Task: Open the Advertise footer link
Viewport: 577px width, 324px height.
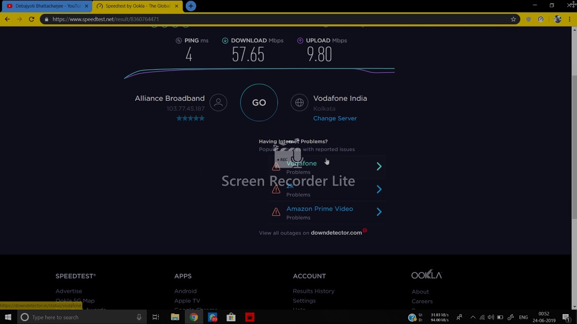Action: 69,291
